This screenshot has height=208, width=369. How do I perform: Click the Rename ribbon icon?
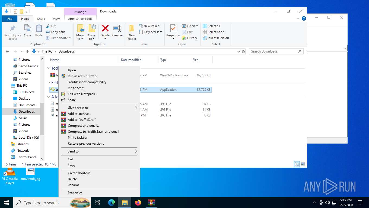117,31
